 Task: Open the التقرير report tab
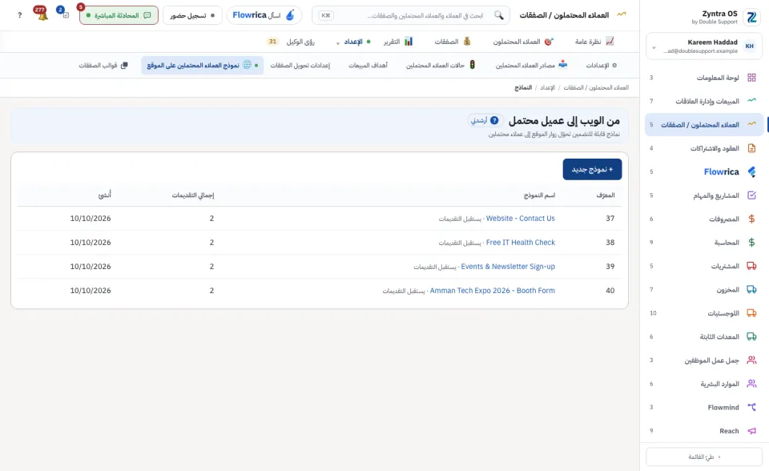(398, 42)
